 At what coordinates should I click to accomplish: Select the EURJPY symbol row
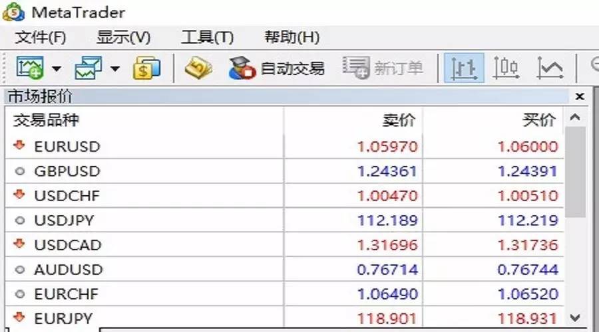(x=285, y=318)
